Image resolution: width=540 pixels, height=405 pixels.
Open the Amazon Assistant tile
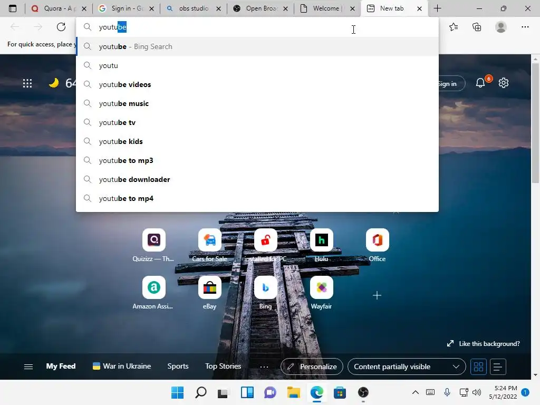[x=153, y=287]
